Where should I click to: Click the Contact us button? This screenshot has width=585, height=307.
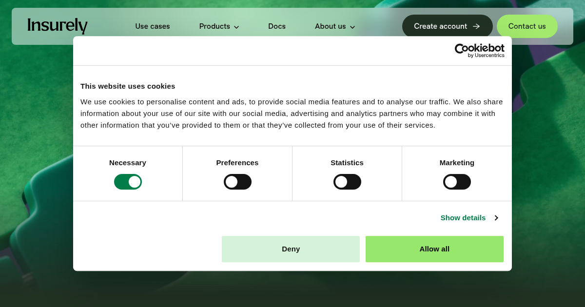coord(527,26)
